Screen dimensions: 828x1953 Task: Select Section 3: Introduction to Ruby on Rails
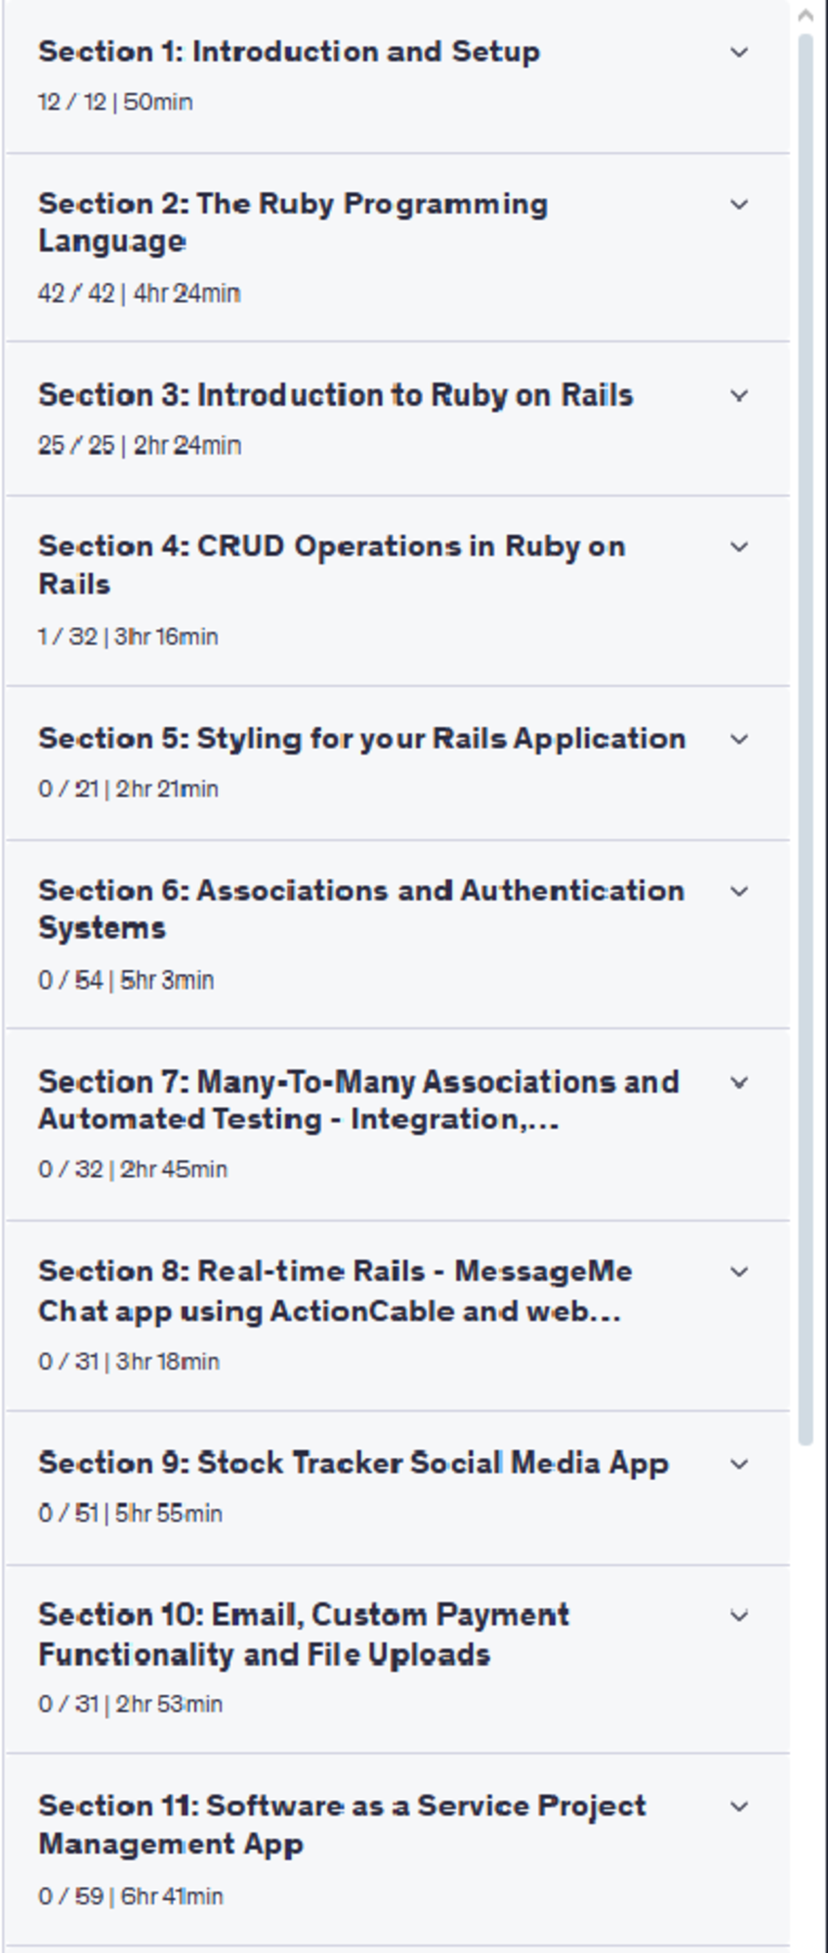click(335, 396)
